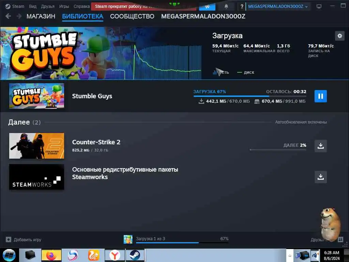Open the Справка menu
This screenshot has width=349, height=262.
[x=81, y=6]
